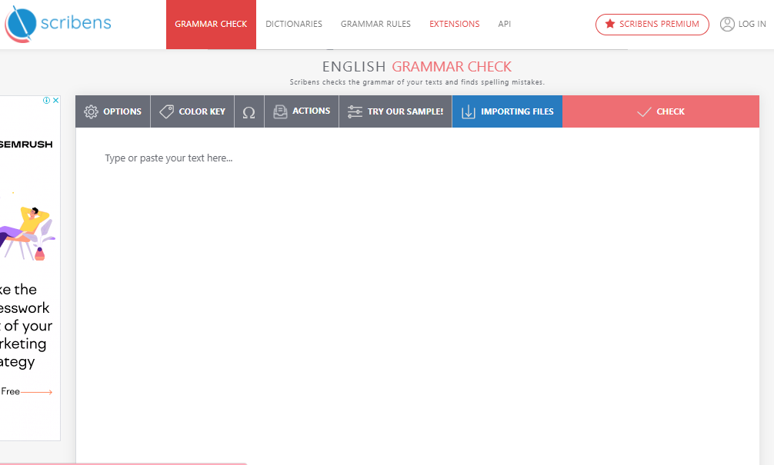Click Importing Files label
Screen dimensions: 774x465
coord(517,111)
